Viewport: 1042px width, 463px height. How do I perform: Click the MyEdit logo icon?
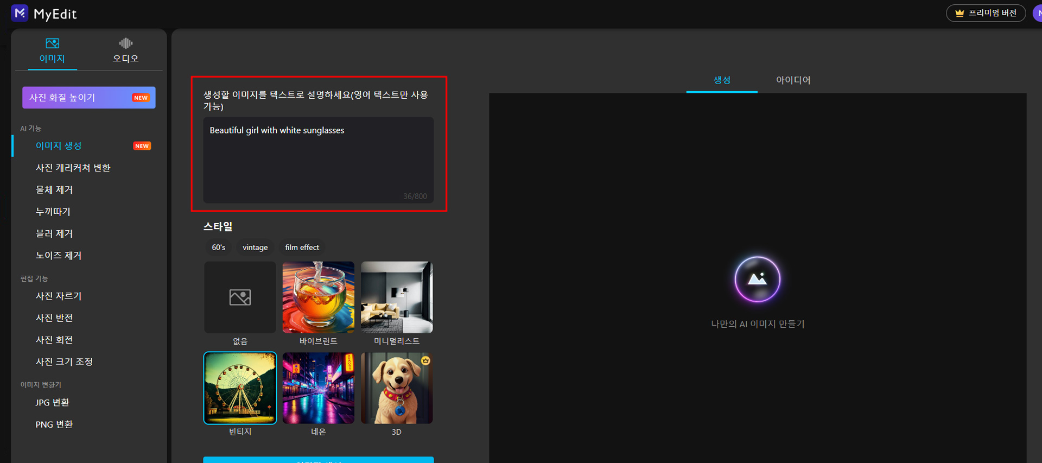click(x=20, y=13)
